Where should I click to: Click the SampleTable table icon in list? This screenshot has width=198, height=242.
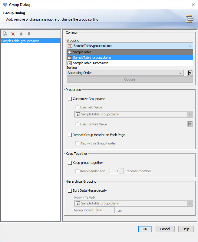70,52
